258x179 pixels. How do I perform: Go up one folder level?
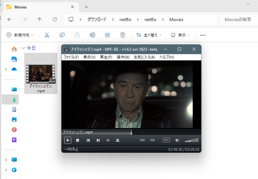(40, 20)
